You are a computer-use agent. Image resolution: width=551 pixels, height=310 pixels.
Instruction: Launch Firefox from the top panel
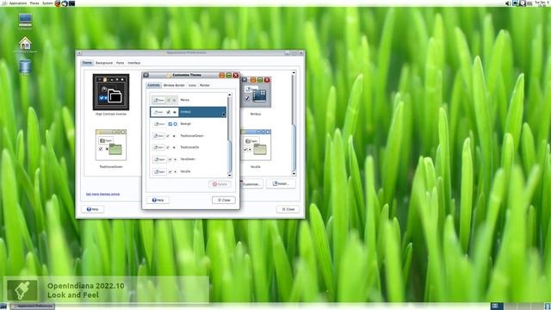[58, 3]
